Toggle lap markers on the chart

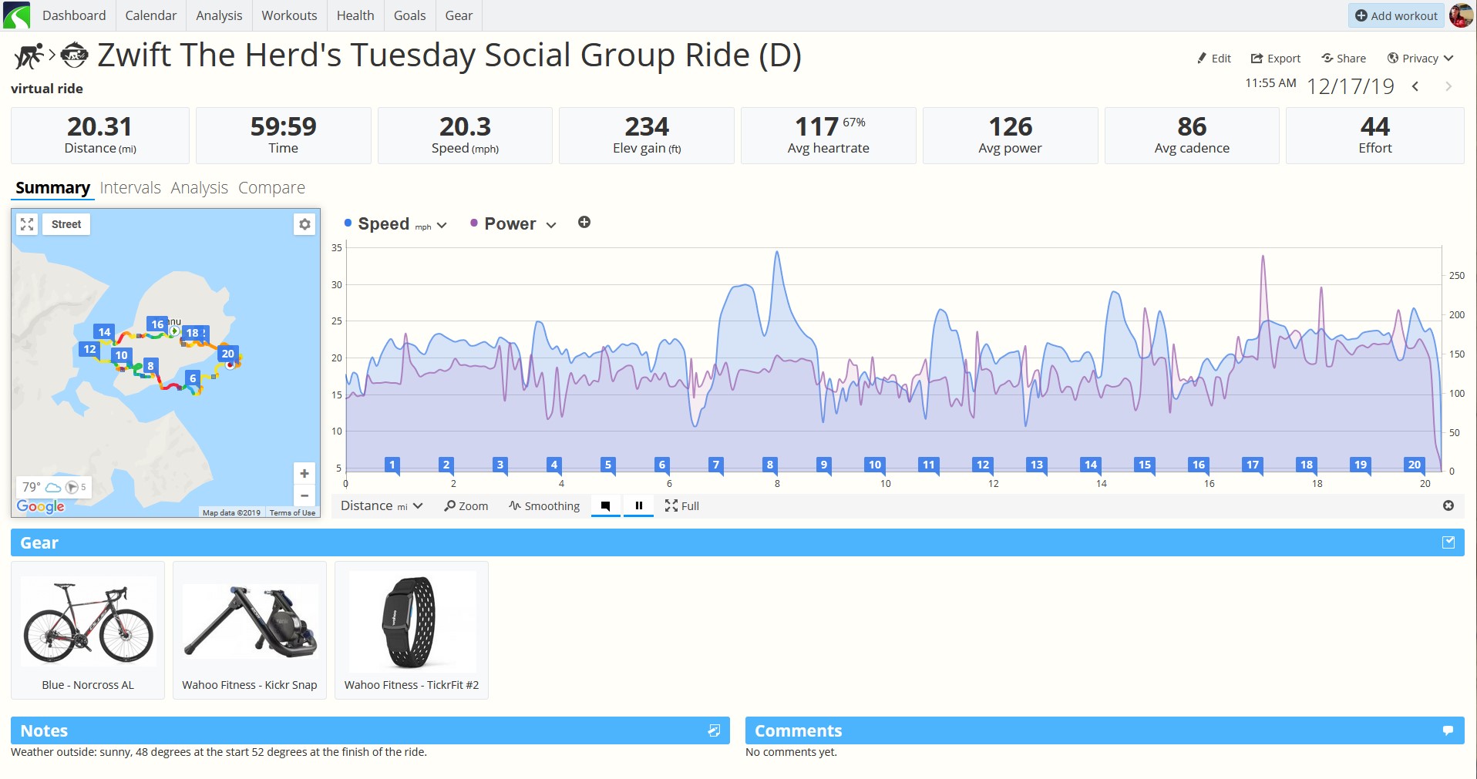606,506
